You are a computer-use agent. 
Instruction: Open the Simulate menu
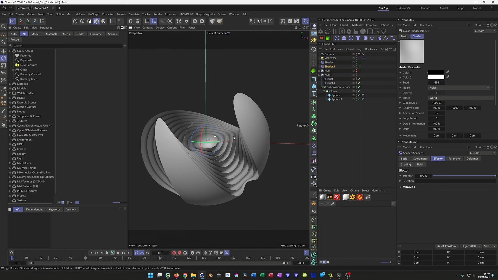point(134,14)
